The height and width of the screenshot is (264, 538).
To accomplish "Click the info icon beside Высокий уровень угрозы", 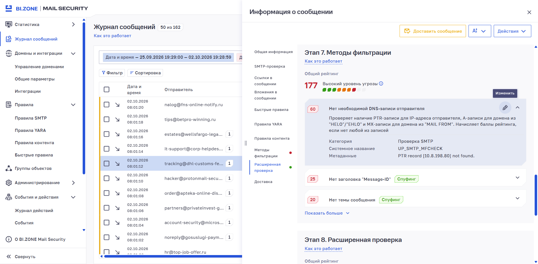I will [x=381, y=84].
